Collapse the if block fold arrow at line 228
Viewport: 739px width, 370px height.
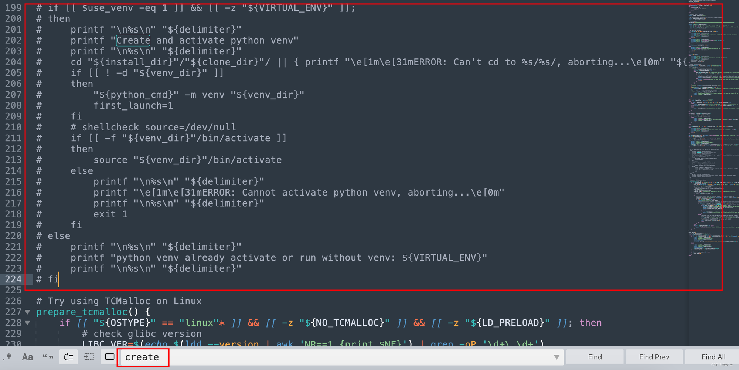[x=27, y=323]
